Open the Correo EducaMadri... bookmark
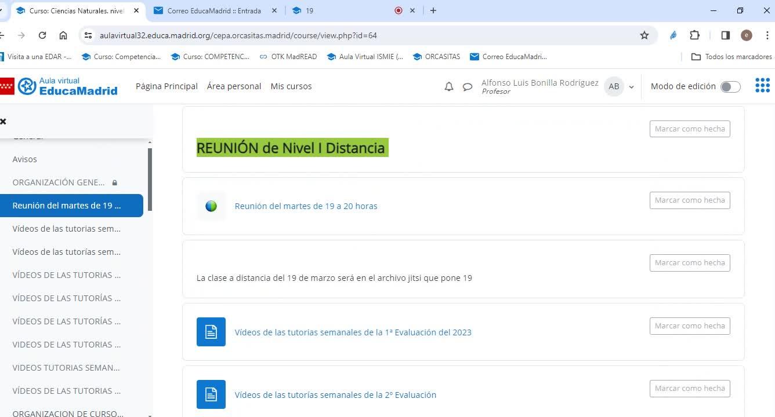This screenshot has width=775, height=417. point(508,57)
